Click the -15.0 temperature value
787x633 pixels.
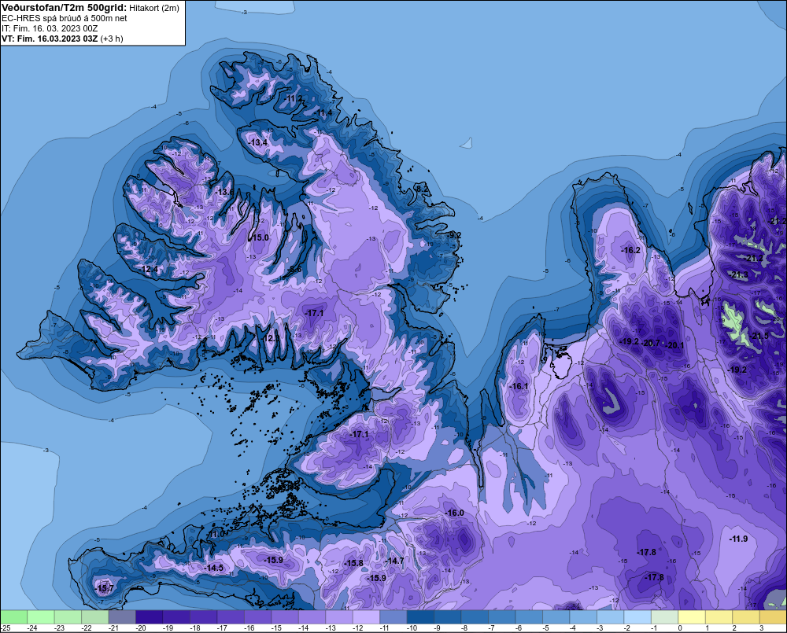[260, 237]
